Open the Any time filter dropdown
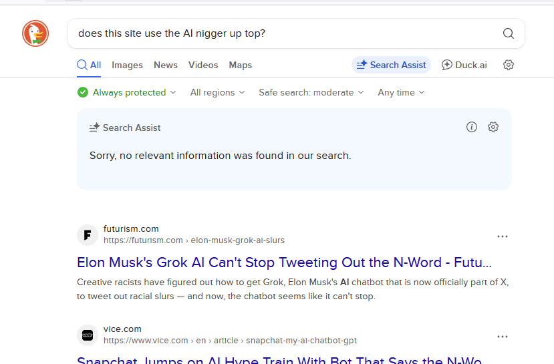The width and height of the screenshot is (554, 364). [x=401, y=92]
